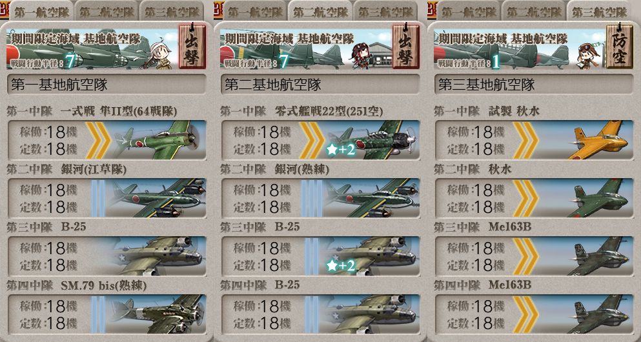Screen dimensions: 641x342
Task: Toggle the 出撃 wooden tag for 第二基地航空隊
Action: 405,46
